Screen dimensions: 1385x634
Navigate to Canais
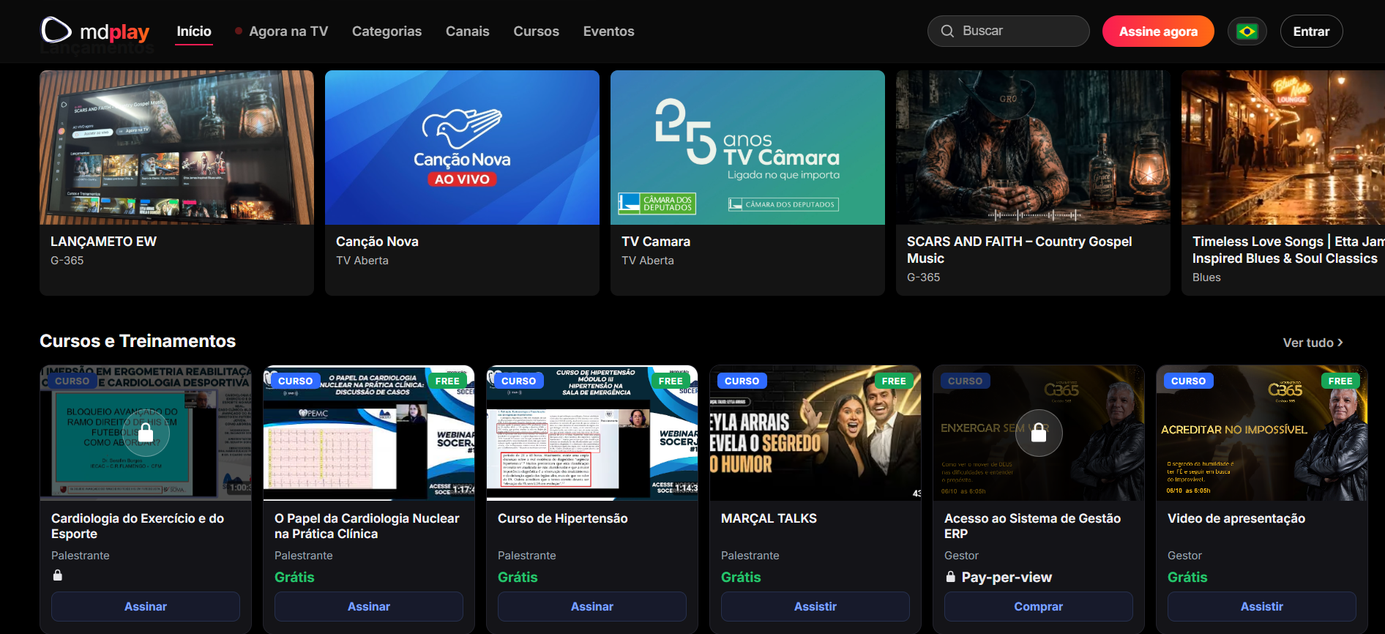point(468,31)
